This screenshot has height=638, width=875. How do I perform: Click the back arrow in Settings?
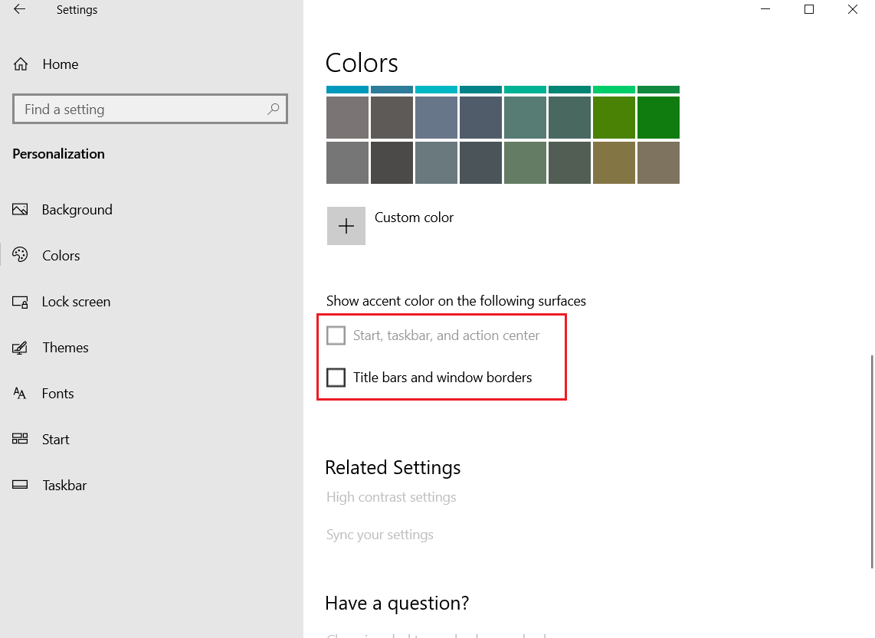[x=19, y=9]
